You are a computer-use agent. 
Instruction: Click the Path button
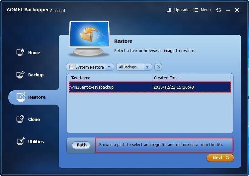pyautogui.click(x=81, y=145)
